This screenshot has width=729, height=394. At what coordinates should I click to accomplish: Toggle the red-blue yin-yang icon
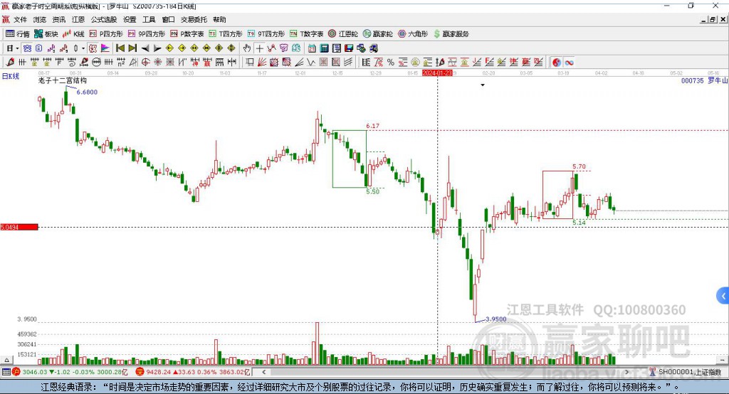coord(557,63)
